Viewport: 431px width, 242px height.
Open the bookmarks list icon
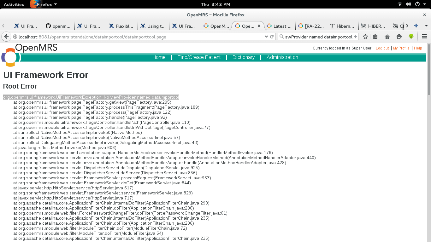[375, 37]
